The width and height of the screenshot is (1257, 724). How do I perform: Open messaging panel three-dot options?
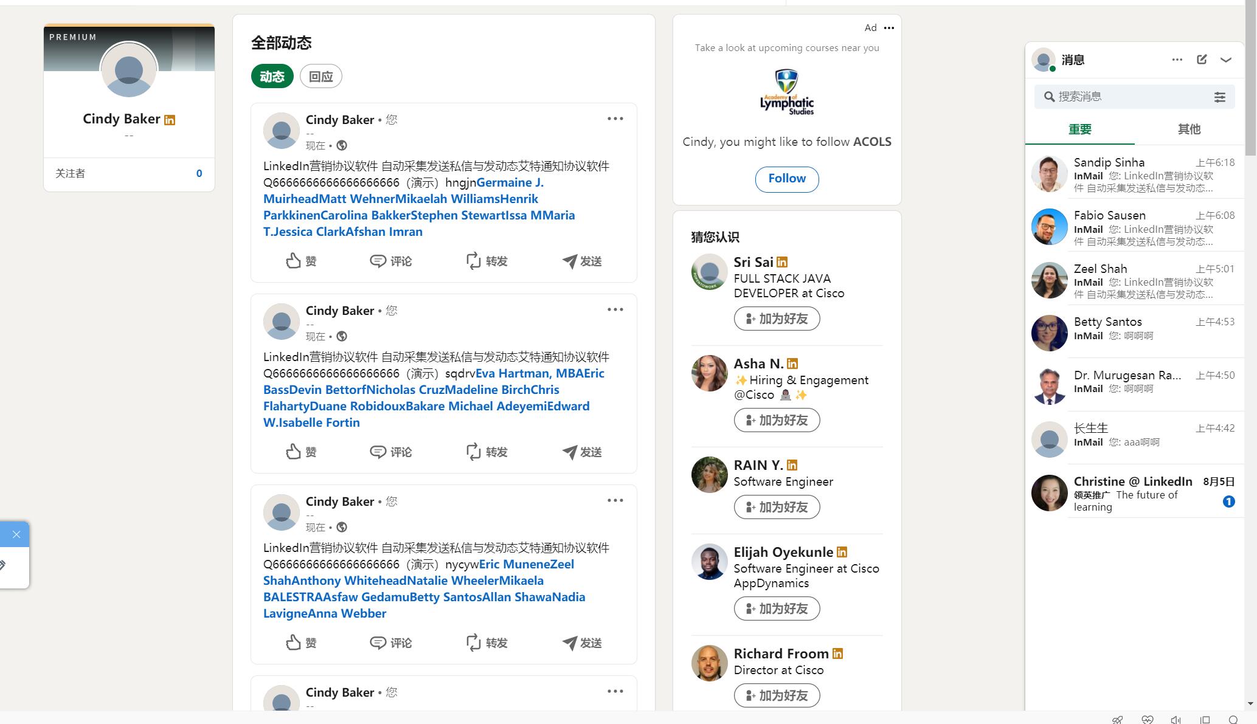pyautogui.click(x=1177, y=60)
